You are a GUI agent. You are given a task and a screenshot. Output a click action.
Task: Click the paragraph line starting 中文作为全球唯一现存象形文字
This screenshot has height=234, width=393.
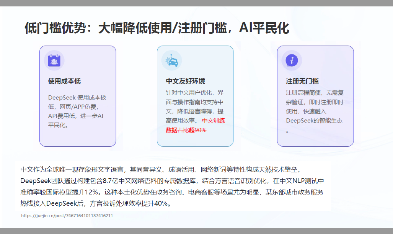coord(161,170)
